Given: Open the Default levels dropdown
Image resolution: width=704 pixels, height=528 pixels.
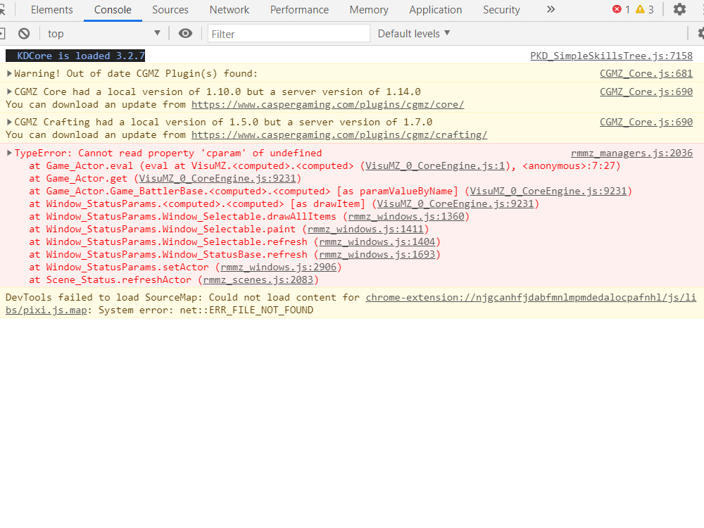Looking at the screenshot, I should point(413,34).
